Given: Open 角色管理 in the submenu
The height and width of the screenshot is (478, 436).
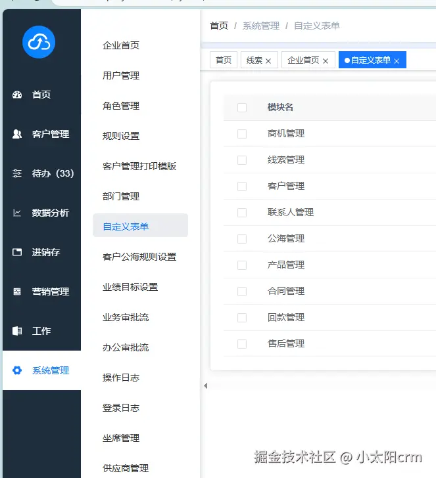Looking at the screenshot, I should coord(121,106).
